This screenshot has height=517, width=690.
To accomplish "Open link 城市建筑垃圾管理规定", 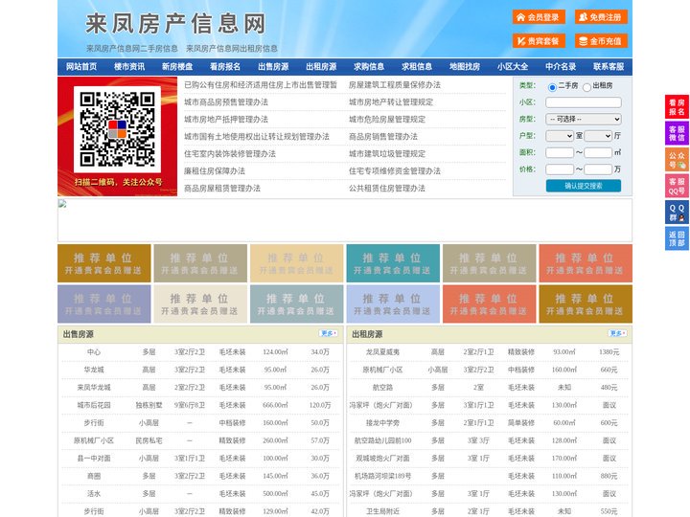I will point(387,154).
